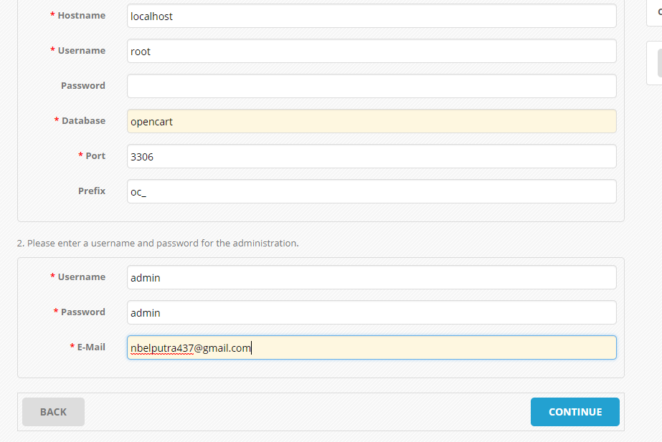The image size is (662, 442).
Task: Click the Database label text
Action: click(83, 121)
